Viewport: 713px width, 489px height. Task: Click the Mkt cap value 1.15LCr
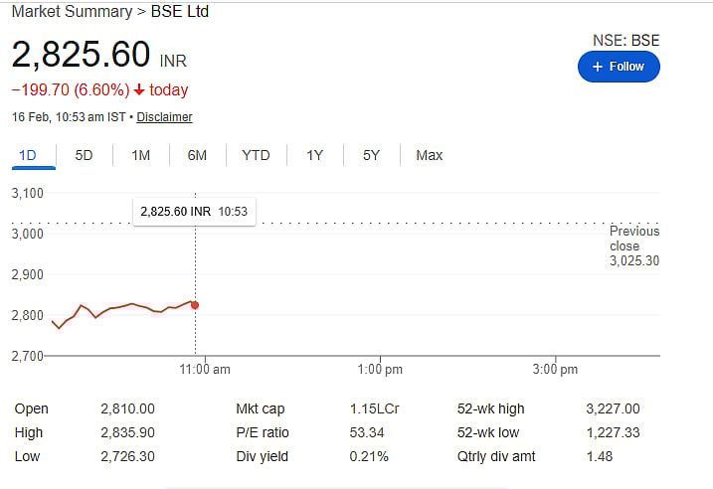(370, 408)
